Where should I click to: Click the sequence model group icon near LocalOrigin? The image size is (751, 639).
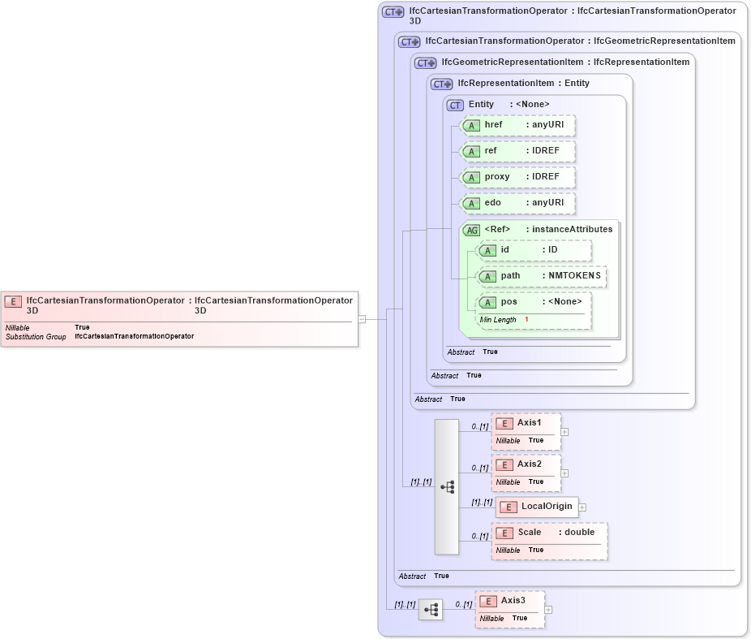(x=446, y=485)
